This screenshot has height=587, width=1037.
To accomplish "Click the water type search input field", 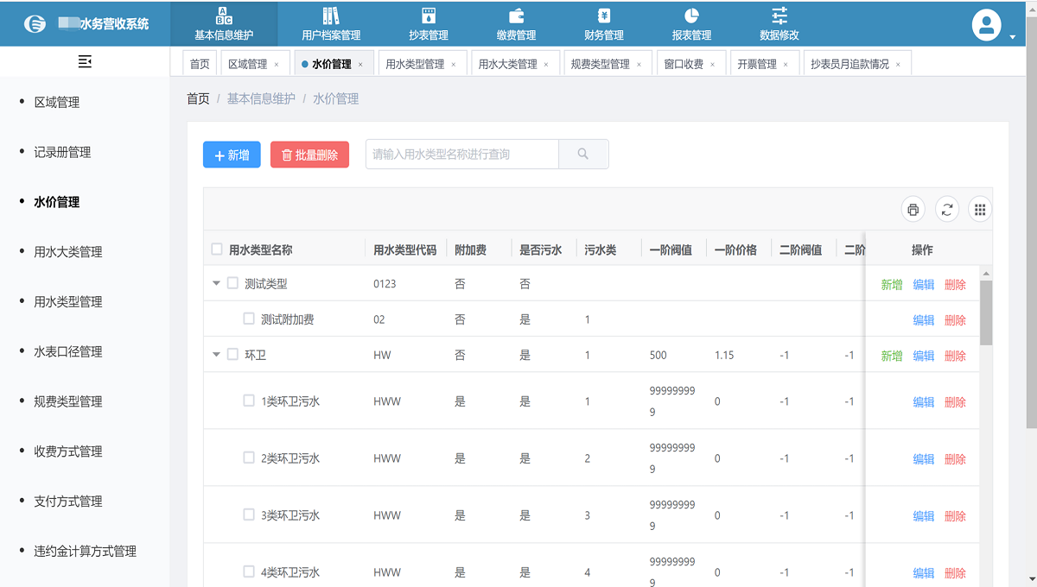I will [461, 154].
